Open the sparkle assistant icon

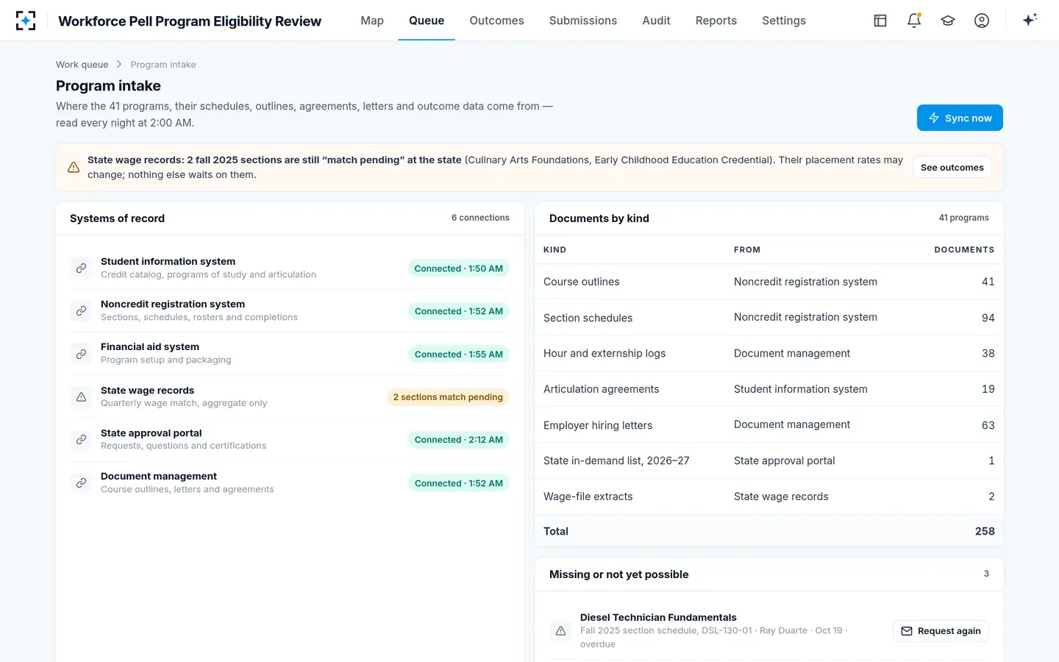tap(1030, 20)
